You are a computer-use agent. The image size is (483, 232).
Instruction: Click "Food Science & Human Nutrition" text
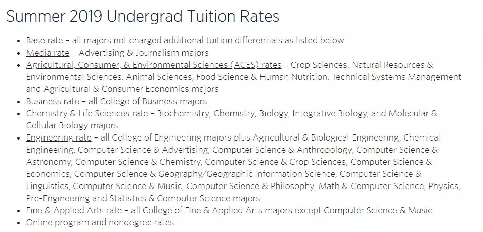coord(261,77)
